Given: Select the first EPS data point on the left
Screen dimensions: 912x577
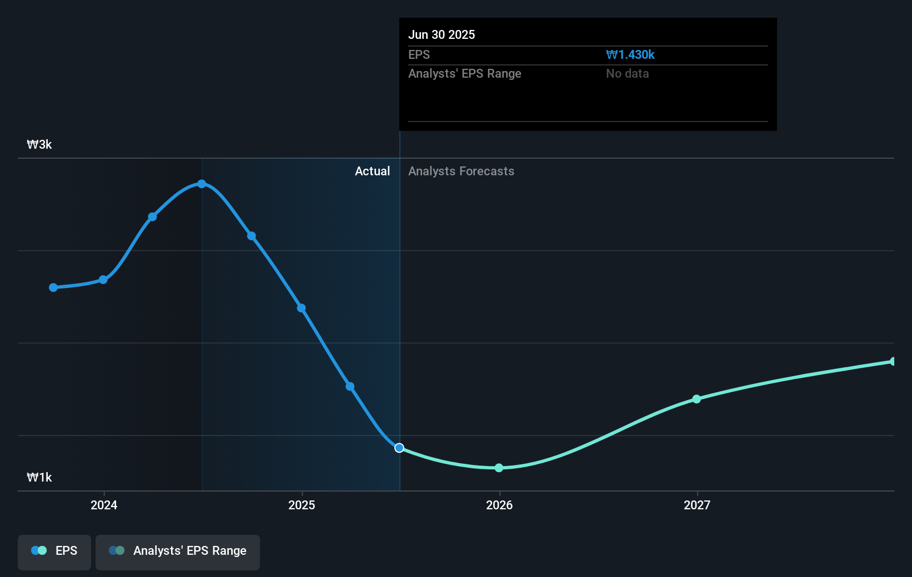Looking at the screenshot, I should (52, 287).
